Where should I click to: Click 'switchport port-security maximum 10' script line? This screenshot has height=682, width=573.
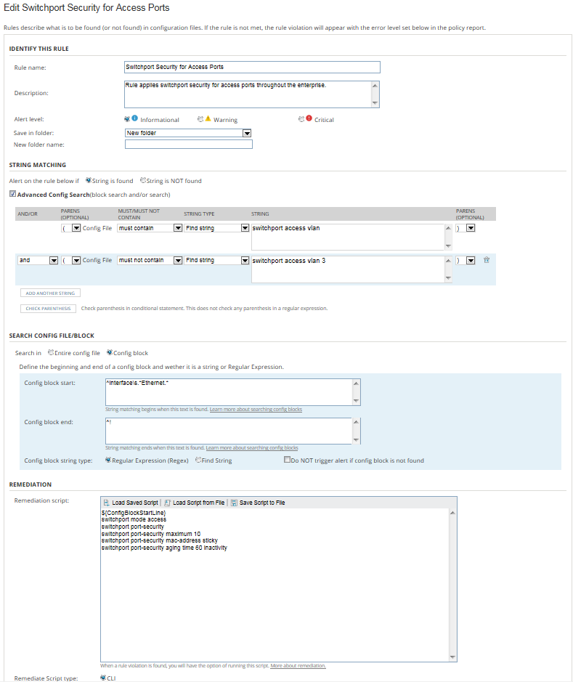pyautogui.click(x=151, y=534)
